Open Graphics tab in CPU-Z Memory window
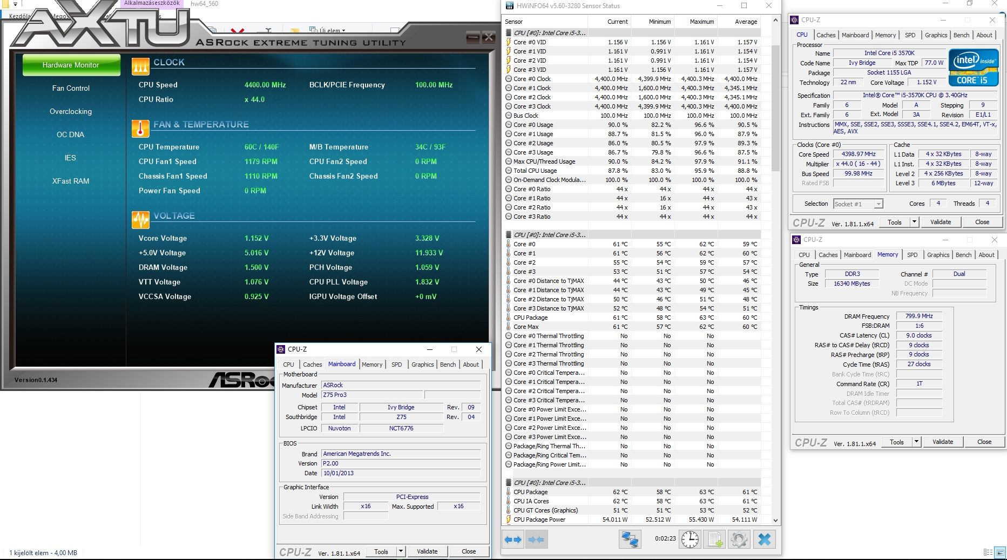The width and height of the screenshot is (1007, 560). [938, 255]
